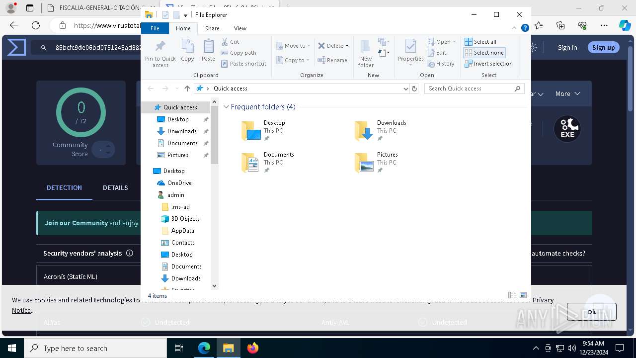636x358 pixels.
Task: Select Quick access in navigation pane
Action: [x=175, y=107]
